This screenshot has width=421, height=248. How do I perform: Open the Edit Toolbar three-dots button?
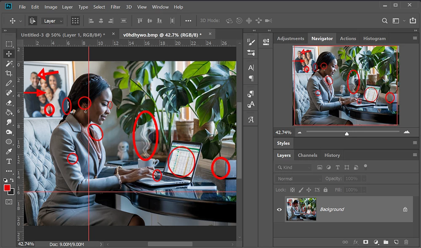click(x=9, y=171)
